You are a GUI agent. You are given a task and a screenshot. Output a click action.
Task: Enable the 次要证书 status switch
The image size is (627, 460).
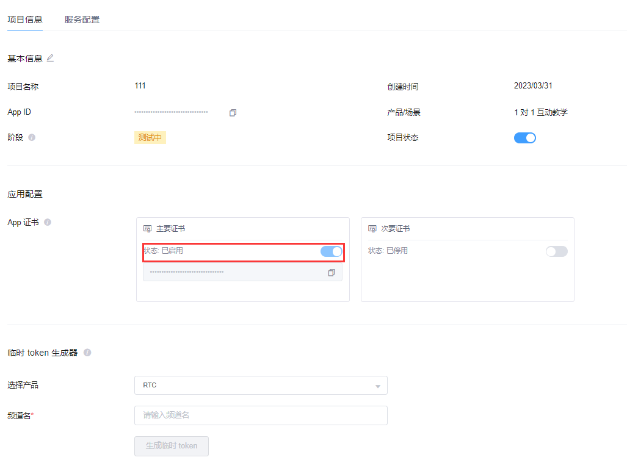556,251
